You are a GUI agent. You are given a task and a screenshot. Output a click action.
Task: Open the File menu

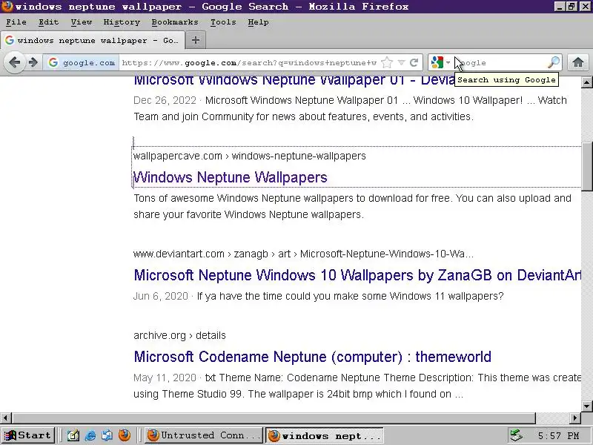[16, 22]
